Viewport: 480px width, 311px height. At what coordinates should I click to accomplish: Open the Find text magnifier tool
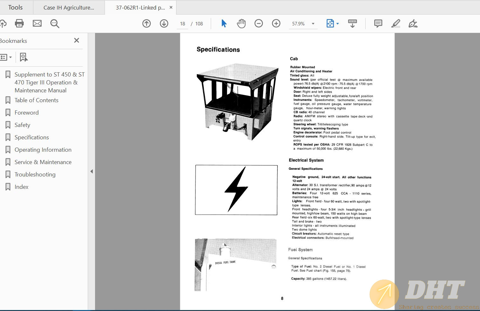55,23
